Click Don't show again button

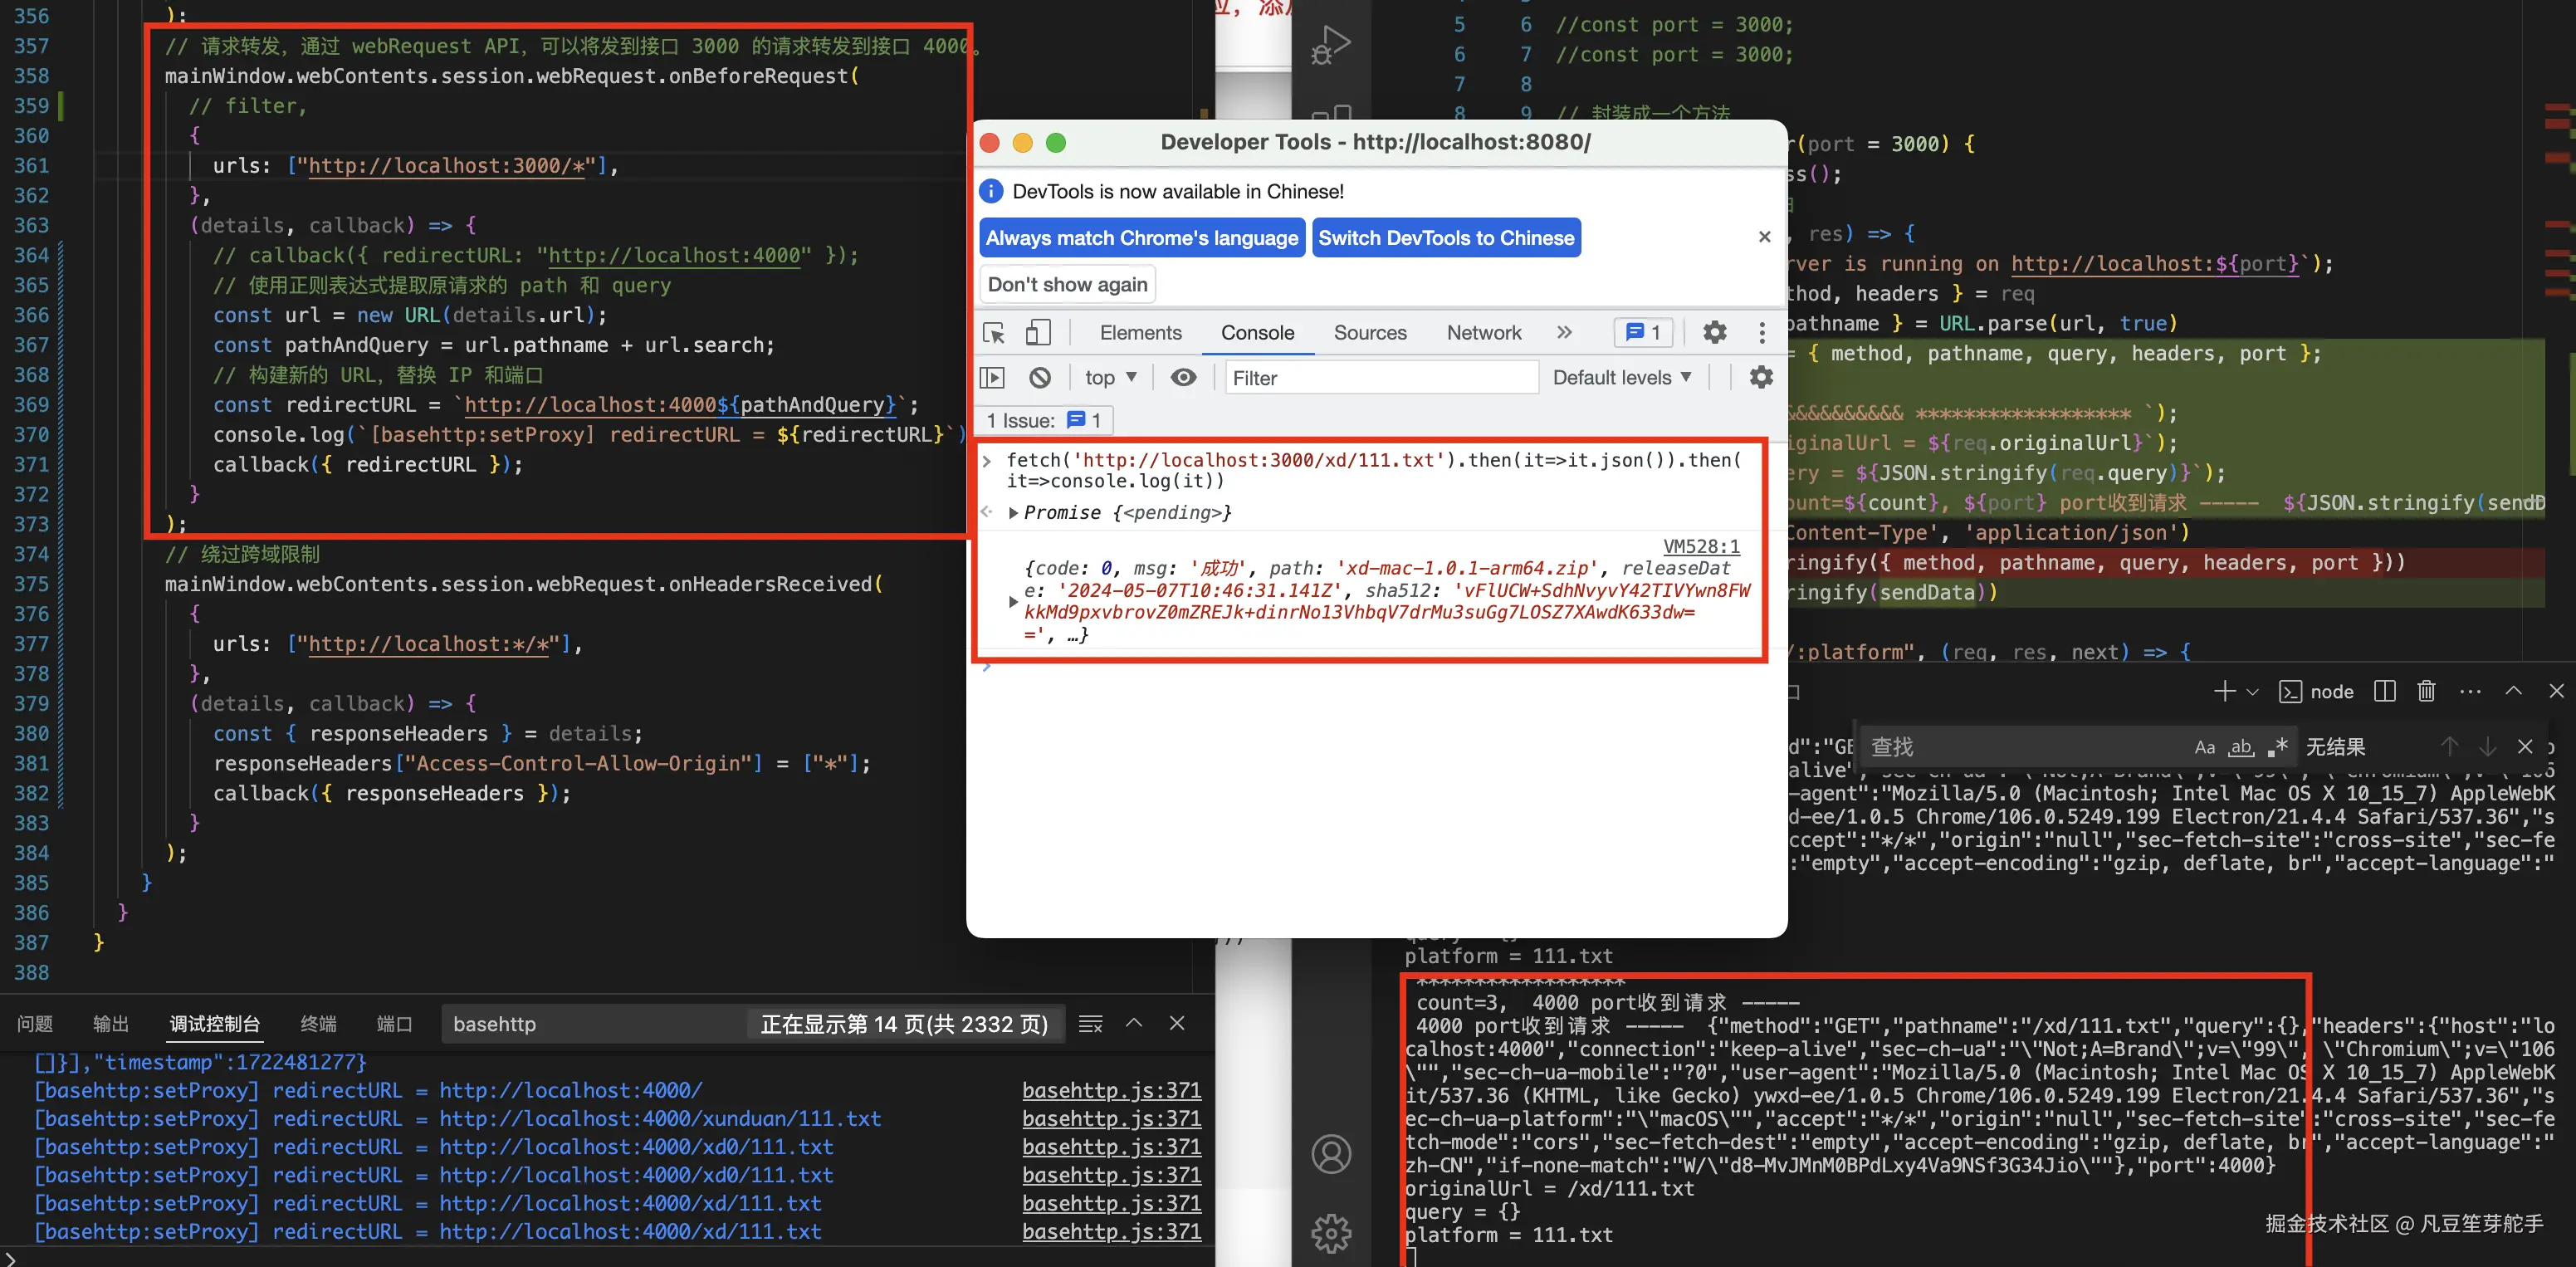pos(1068,285)
